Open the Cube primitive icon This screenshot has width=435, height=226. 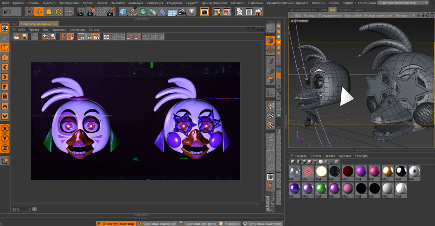124,12
